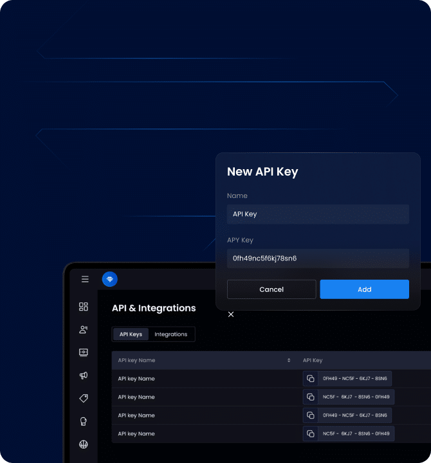The height and width of the screenshot is (463, 431).
Task: Switch to the API Keys tab
Action: tap(131, 334)
